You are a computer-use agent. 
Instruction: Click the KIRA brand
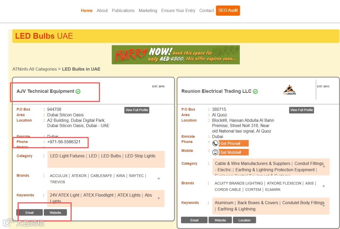(121, 176)
